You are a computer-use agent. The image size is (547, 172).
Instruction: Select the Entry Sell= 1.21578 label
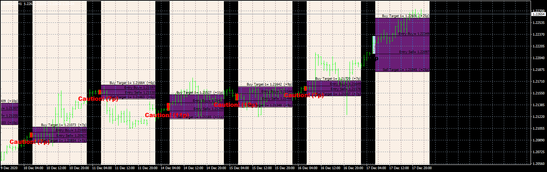click(346, 89)
